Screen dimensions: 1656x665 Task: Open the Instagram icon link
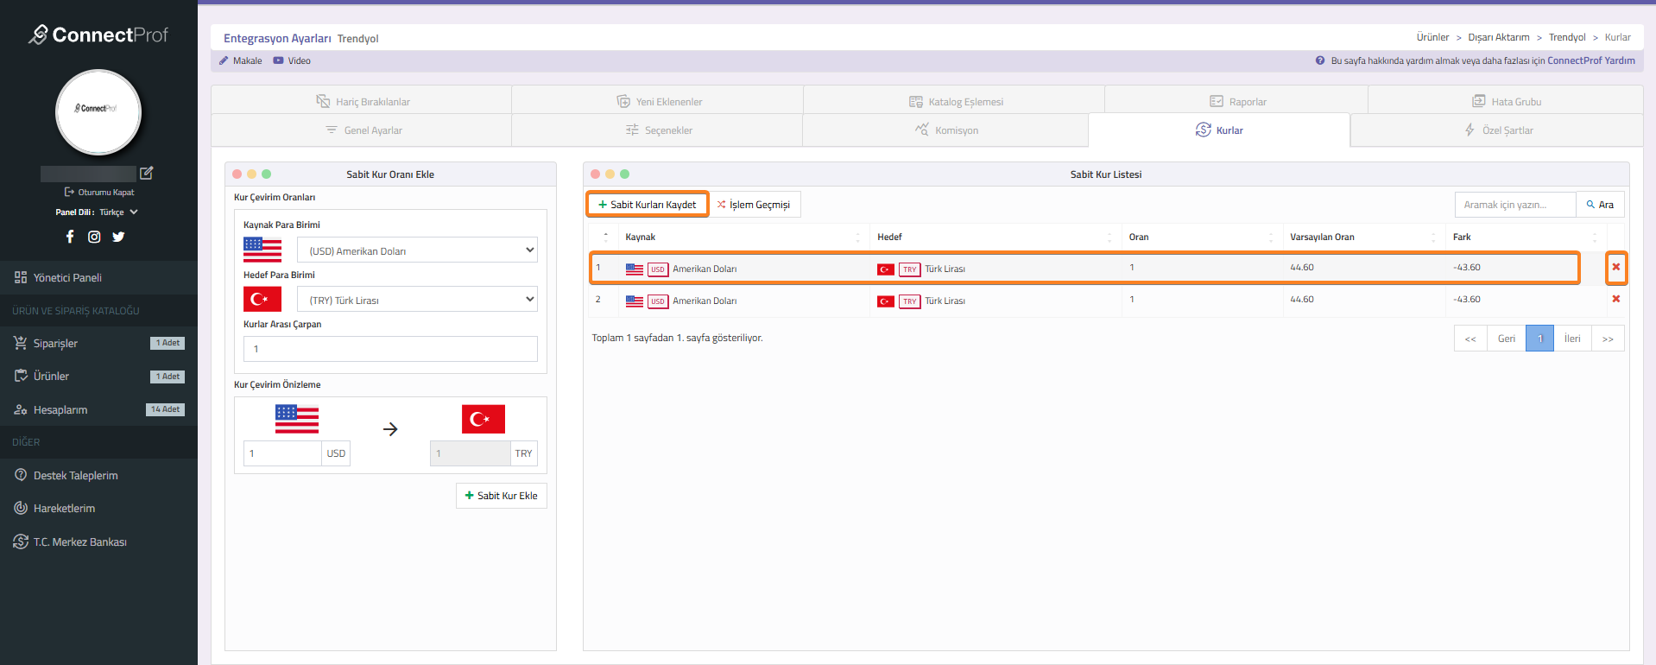(x=94, y=237)
